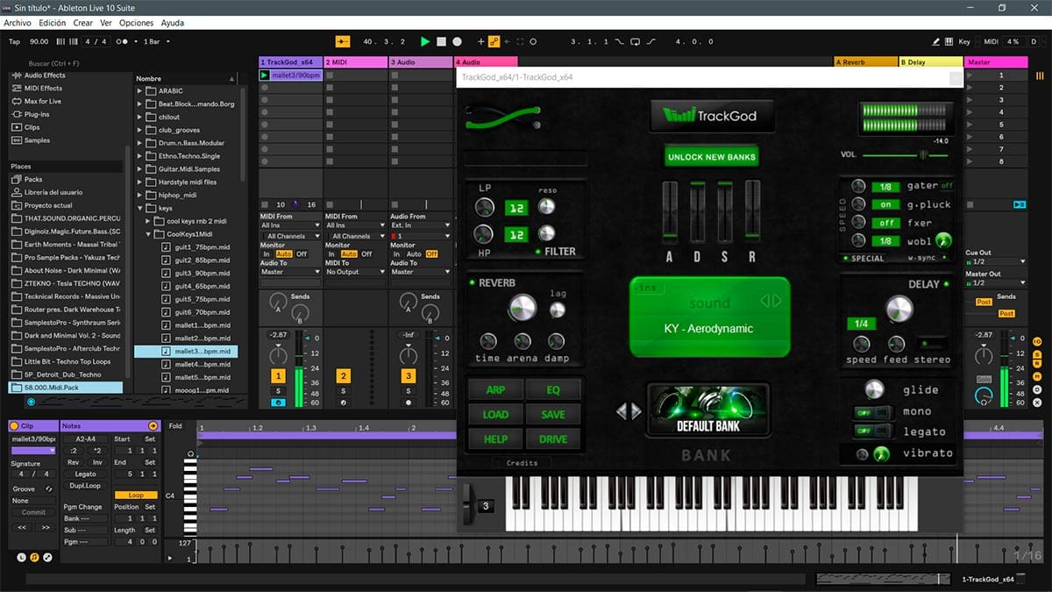The height and width of the screenshot is (592, 1052).
Task: Open track 1 MIDI From All Ins dropdown
Action: 289,225
